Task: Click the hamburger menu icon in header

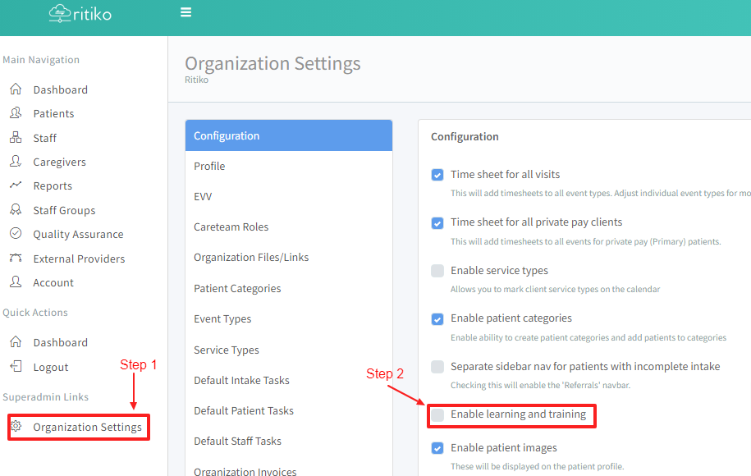Action: point(185,12)
